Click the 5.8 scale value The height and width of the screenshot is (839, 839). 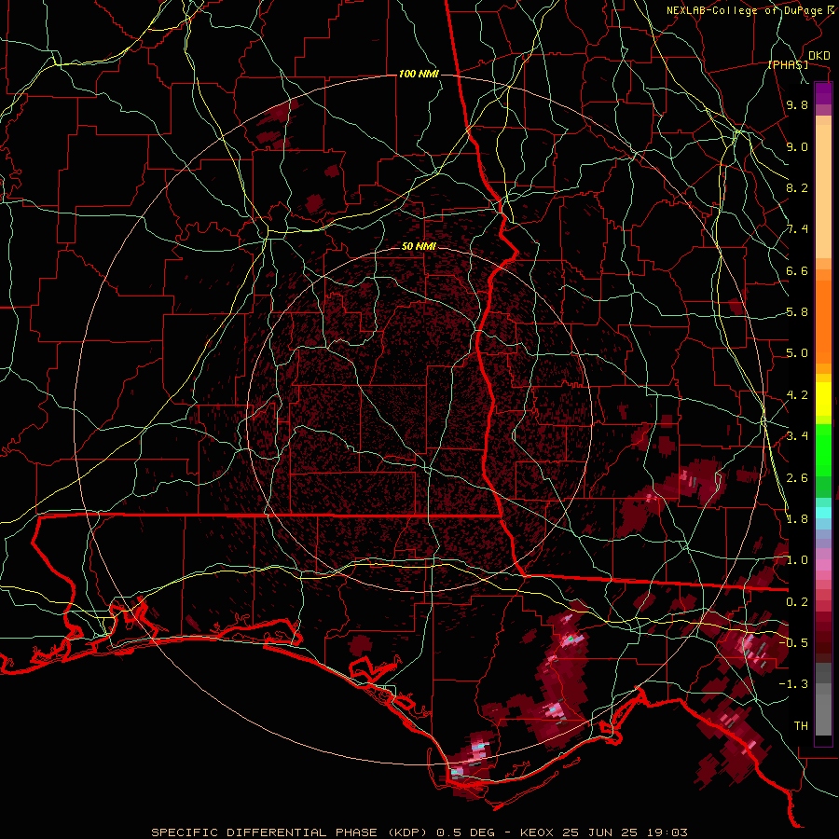tap(797, 312)
